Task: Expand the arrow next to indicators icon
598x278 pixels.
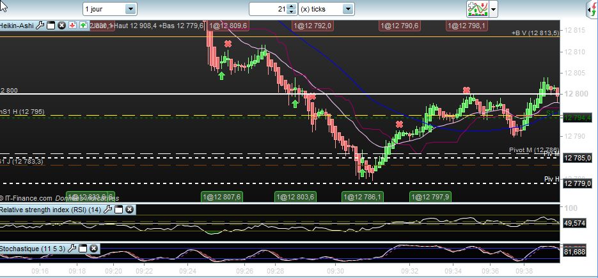Action: pyautogui.click(x=494, y=9)
